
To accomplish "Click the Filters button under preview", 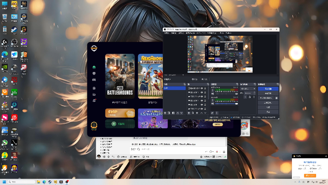I will pyautogui.click(x=205, y=79).
